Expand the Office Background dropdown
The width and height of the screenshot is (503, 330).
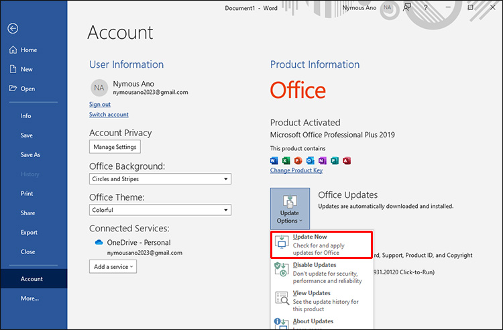[x=226, y=179]
